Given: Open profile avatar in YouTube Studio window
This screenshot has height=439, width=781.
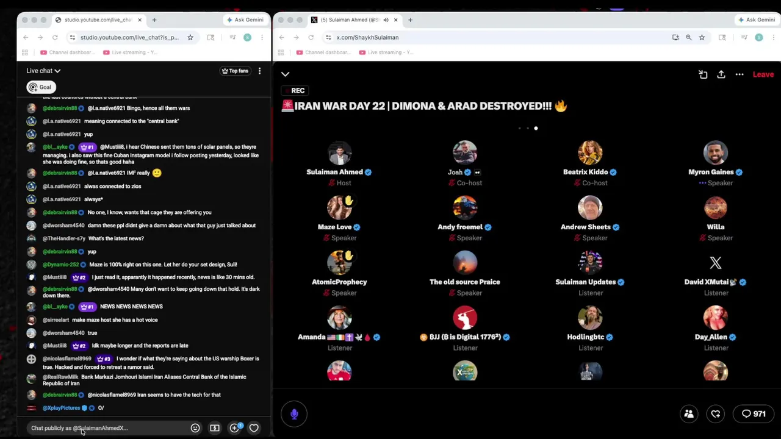Looking at the screenshot, I should click(x=247, y=37).
